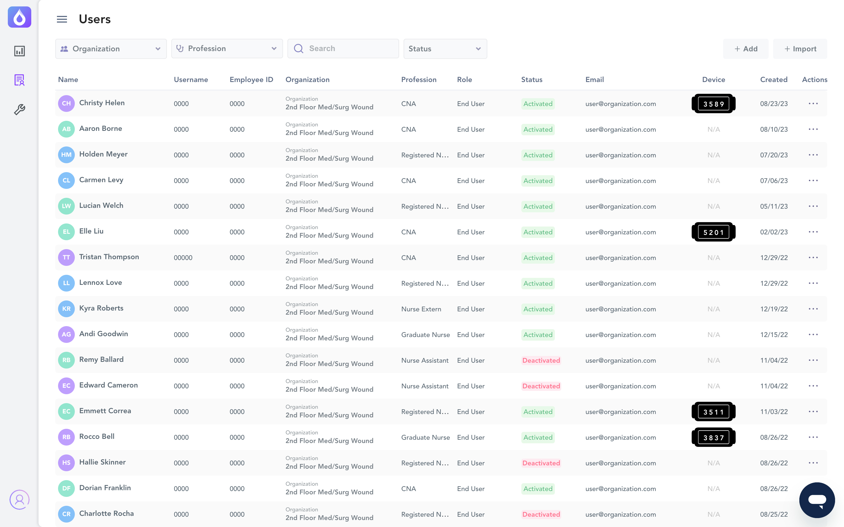The width and height of the screenshot is (844, 527).
Task: Click the + Import button
Action: coord(800,49)
